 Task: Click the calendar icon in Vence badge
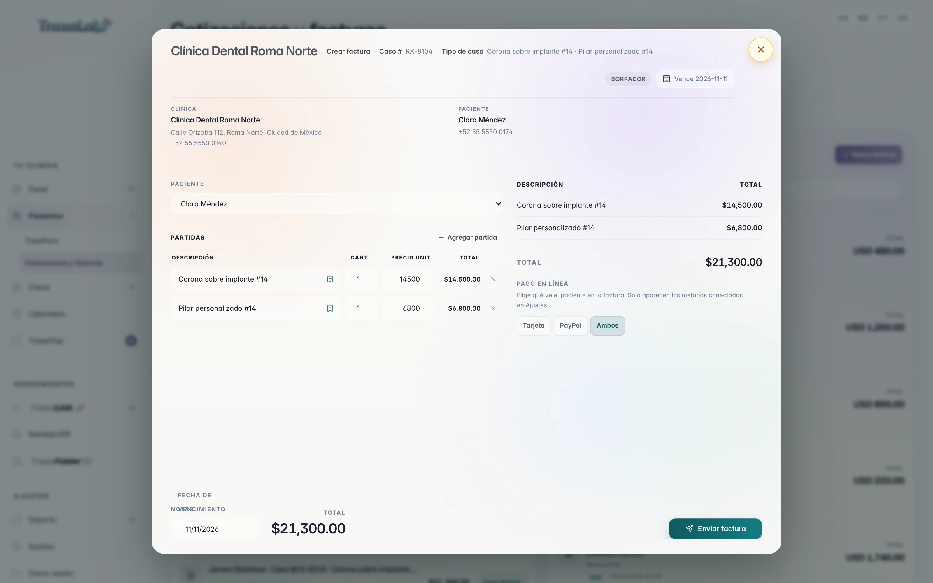point(666,79)
